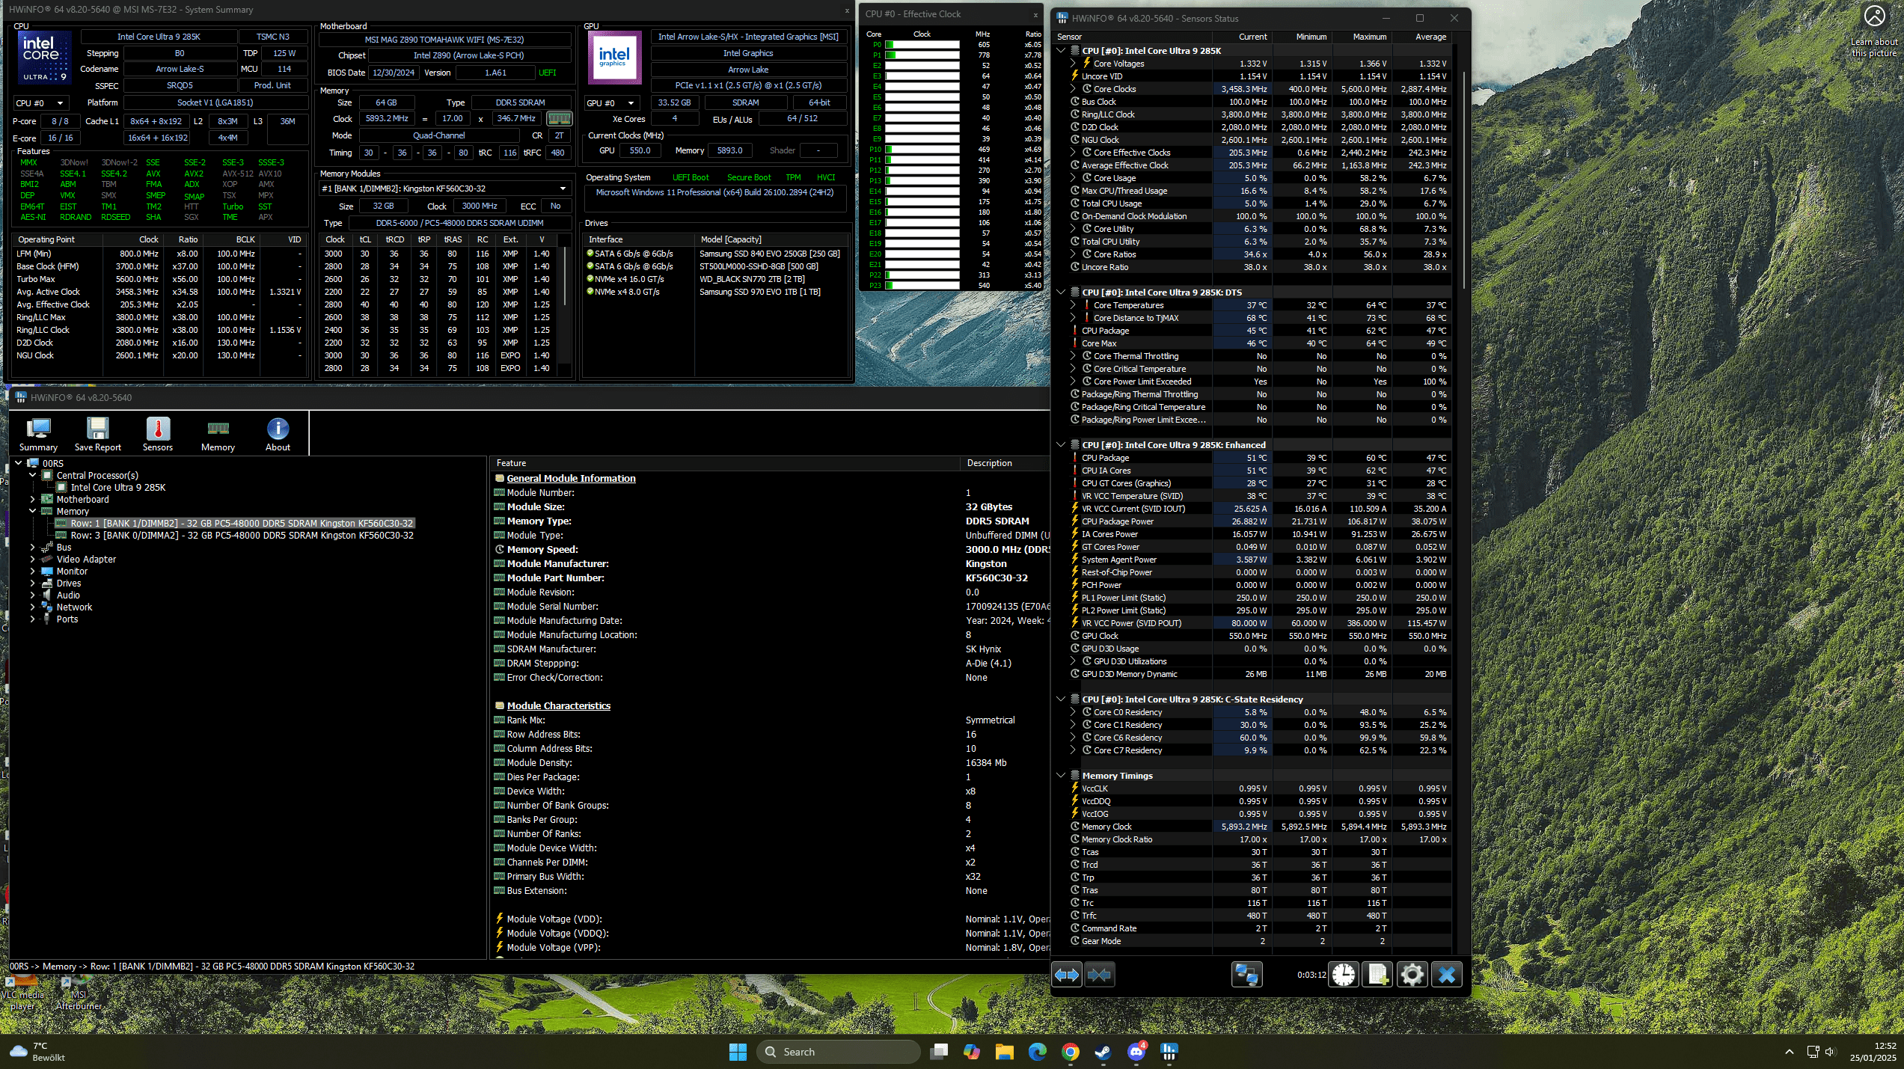
Task: Click the expand columns arrows in Sensors window
Action: (x=1067, y=975)
